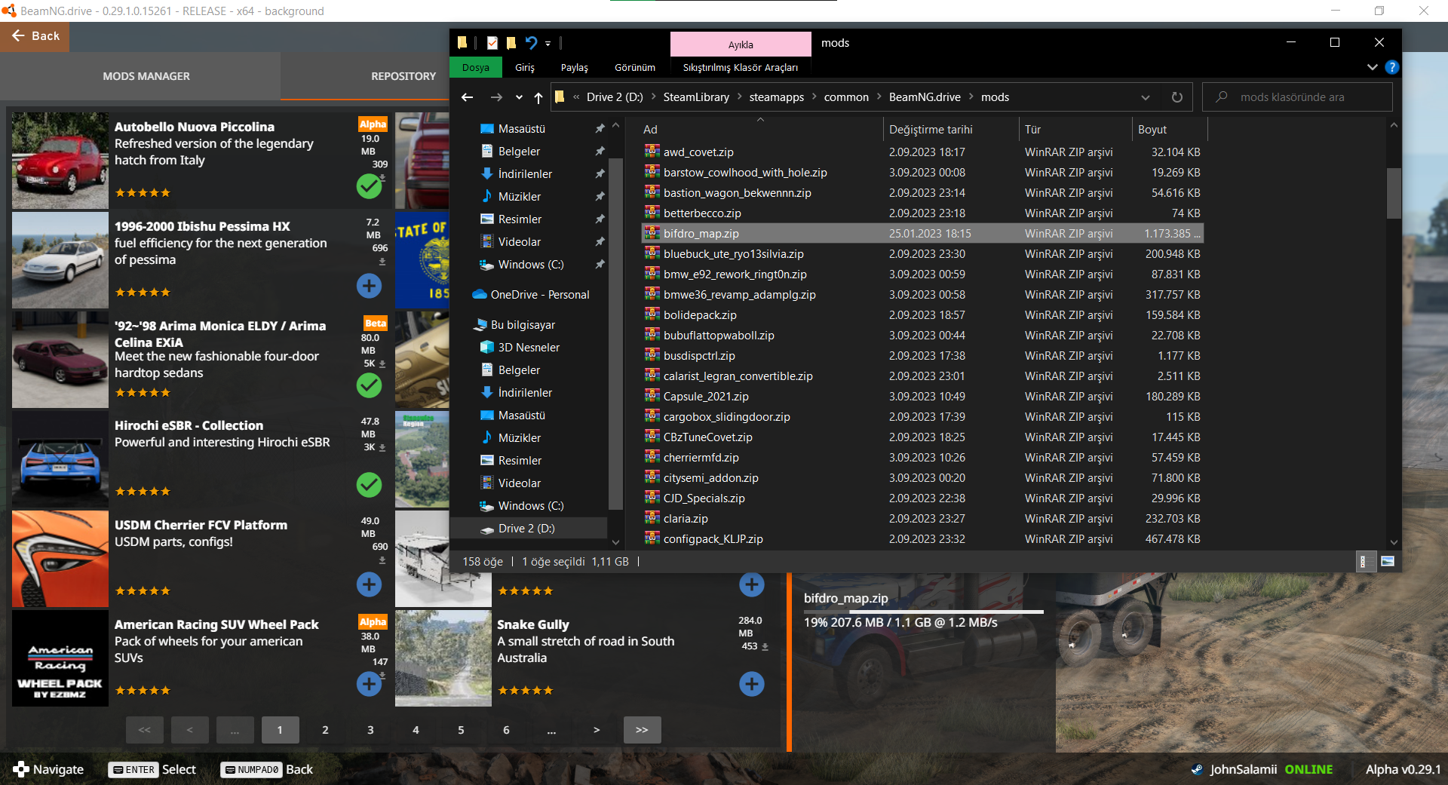Add the USDM Cherrier FCV Platform mod

point(369,584)
